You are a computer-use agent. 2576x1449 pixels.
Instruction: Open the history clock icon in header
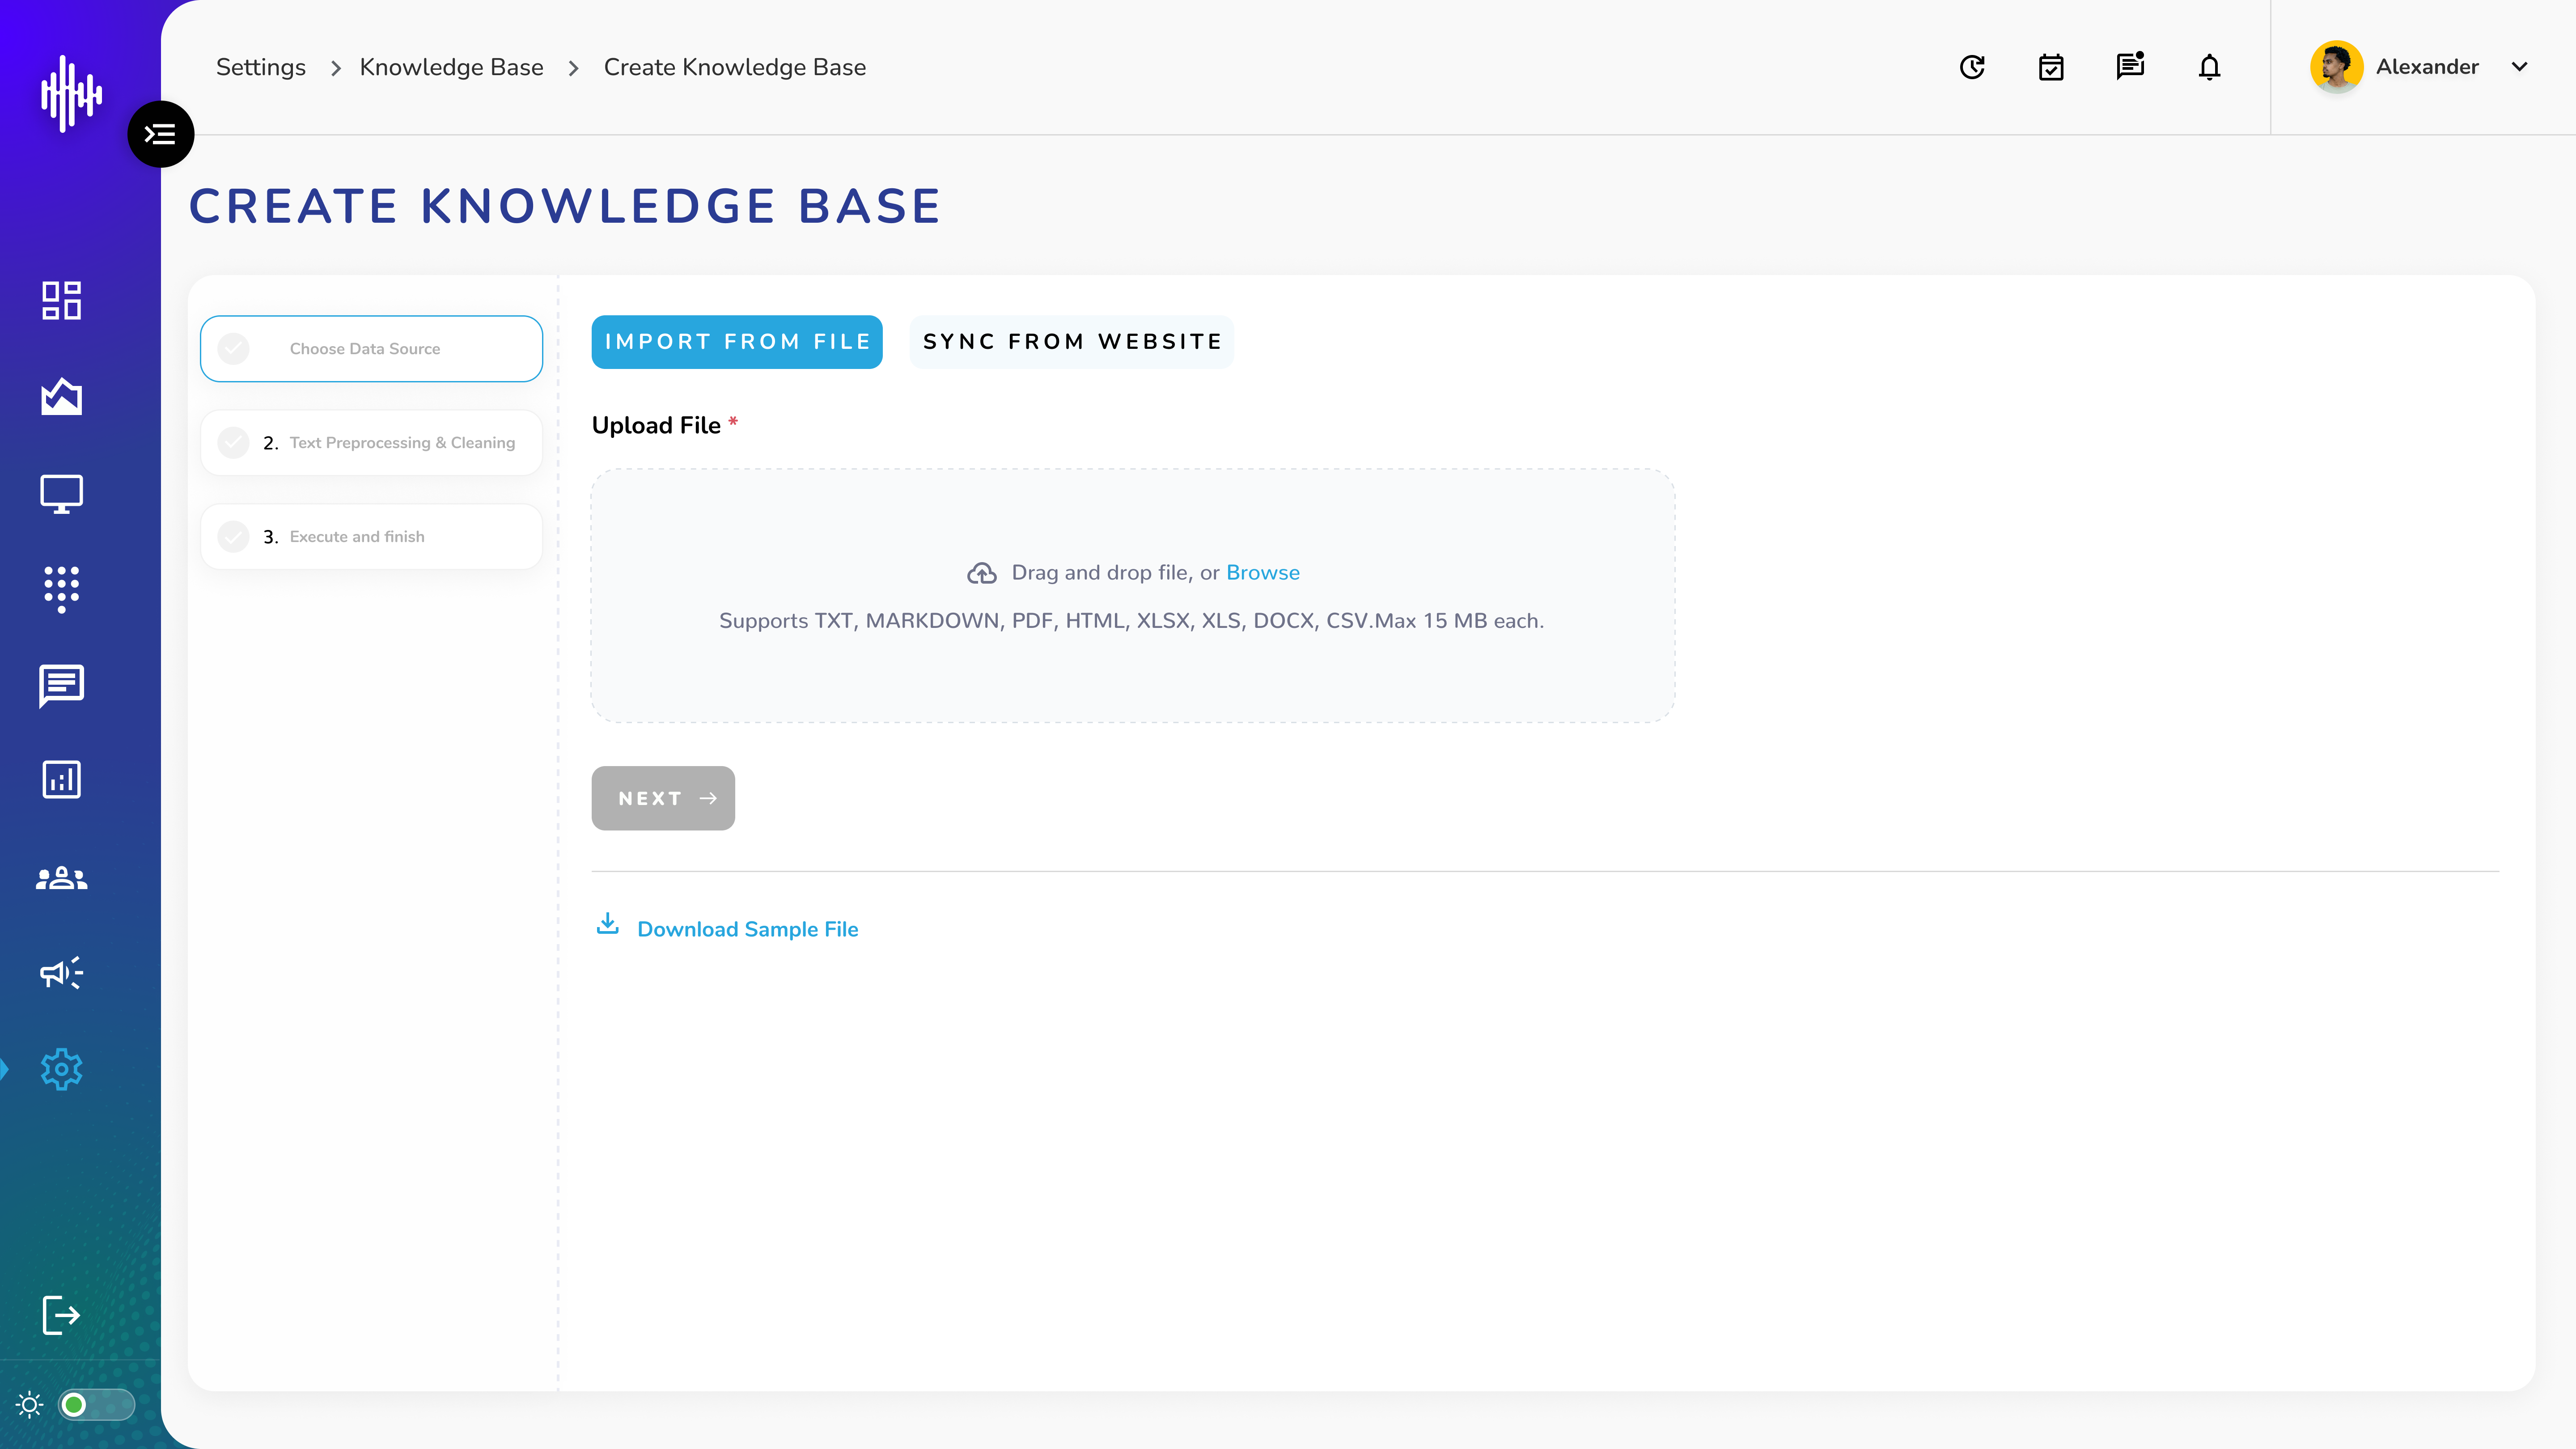1972,67
